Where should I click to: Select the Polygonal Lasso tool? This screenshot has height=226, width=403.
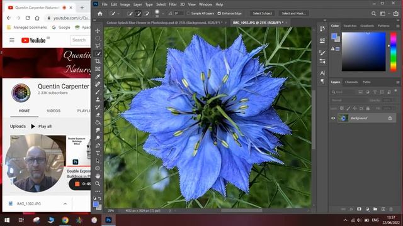[98, 46]
